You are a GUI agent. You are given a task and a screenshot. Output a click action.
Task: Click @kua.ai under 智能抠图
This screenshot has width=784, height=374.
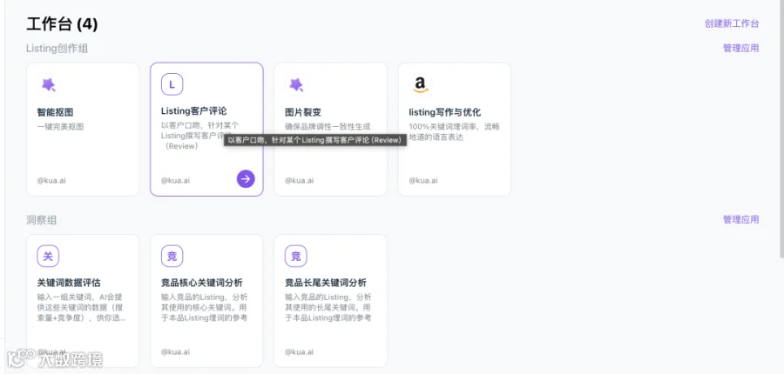coord(51,180)
